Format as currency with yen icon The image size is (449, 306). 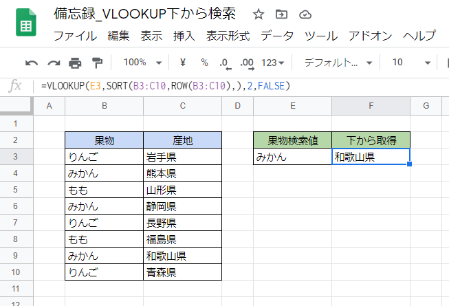(183, 62)
